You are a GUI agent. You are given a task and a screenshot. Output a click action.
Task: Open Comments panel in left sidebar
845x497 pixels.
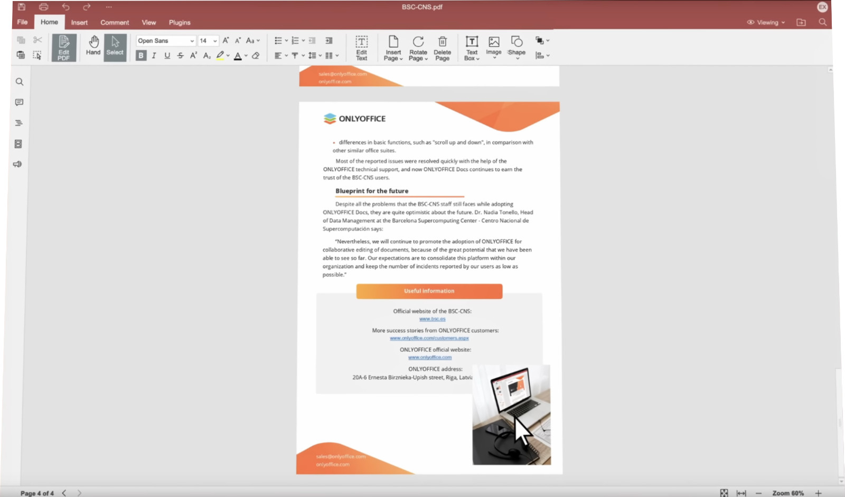click(20, 102)
